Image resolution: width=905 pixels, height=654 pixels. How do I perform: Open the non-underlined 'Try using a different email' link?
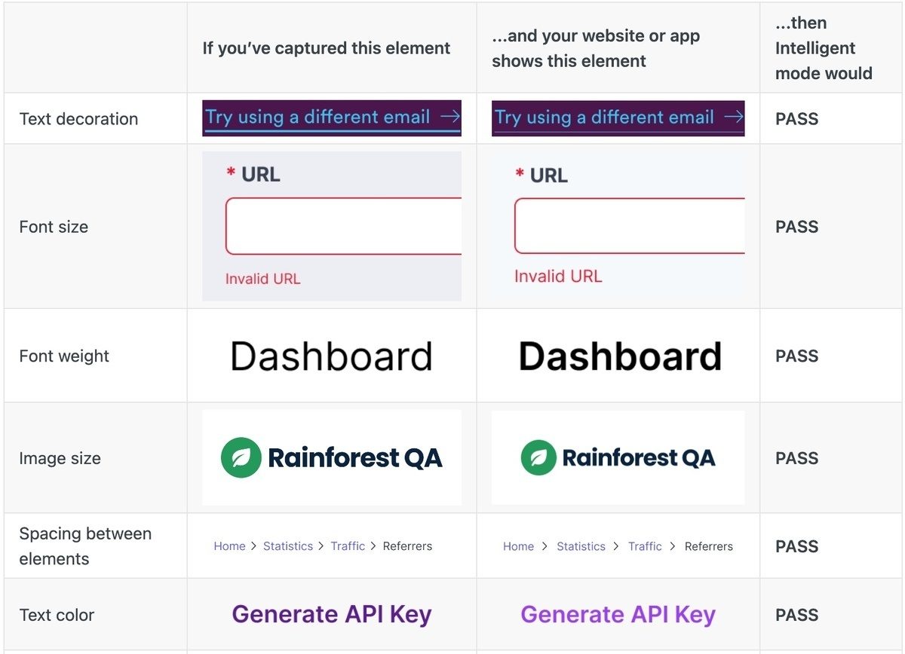604,118
